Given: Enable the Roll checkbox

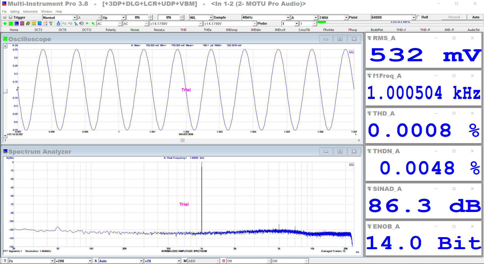Looking at the screenshot, I should (418, 17).
